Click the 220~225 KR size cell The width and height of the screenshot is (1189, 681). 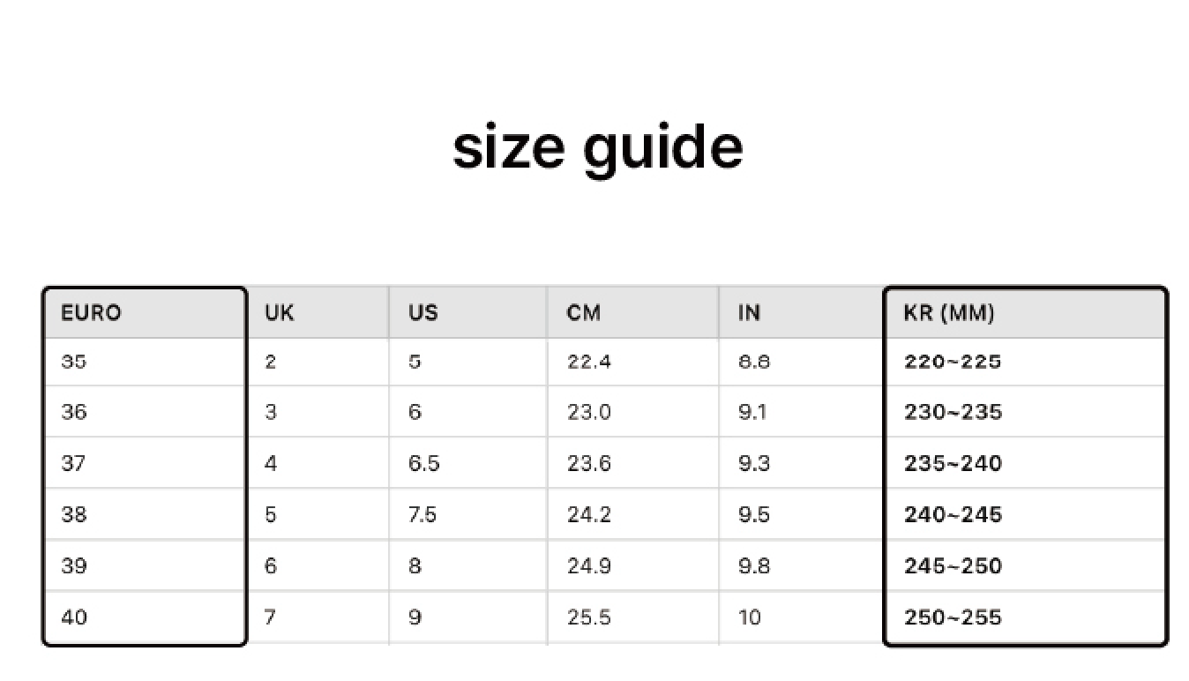(953, 362)
